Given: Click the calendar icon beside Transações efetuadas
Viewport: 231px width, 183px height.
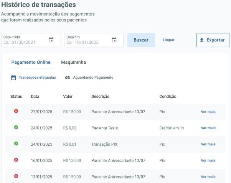Looking at the screenshot, I should pos(13,77).
